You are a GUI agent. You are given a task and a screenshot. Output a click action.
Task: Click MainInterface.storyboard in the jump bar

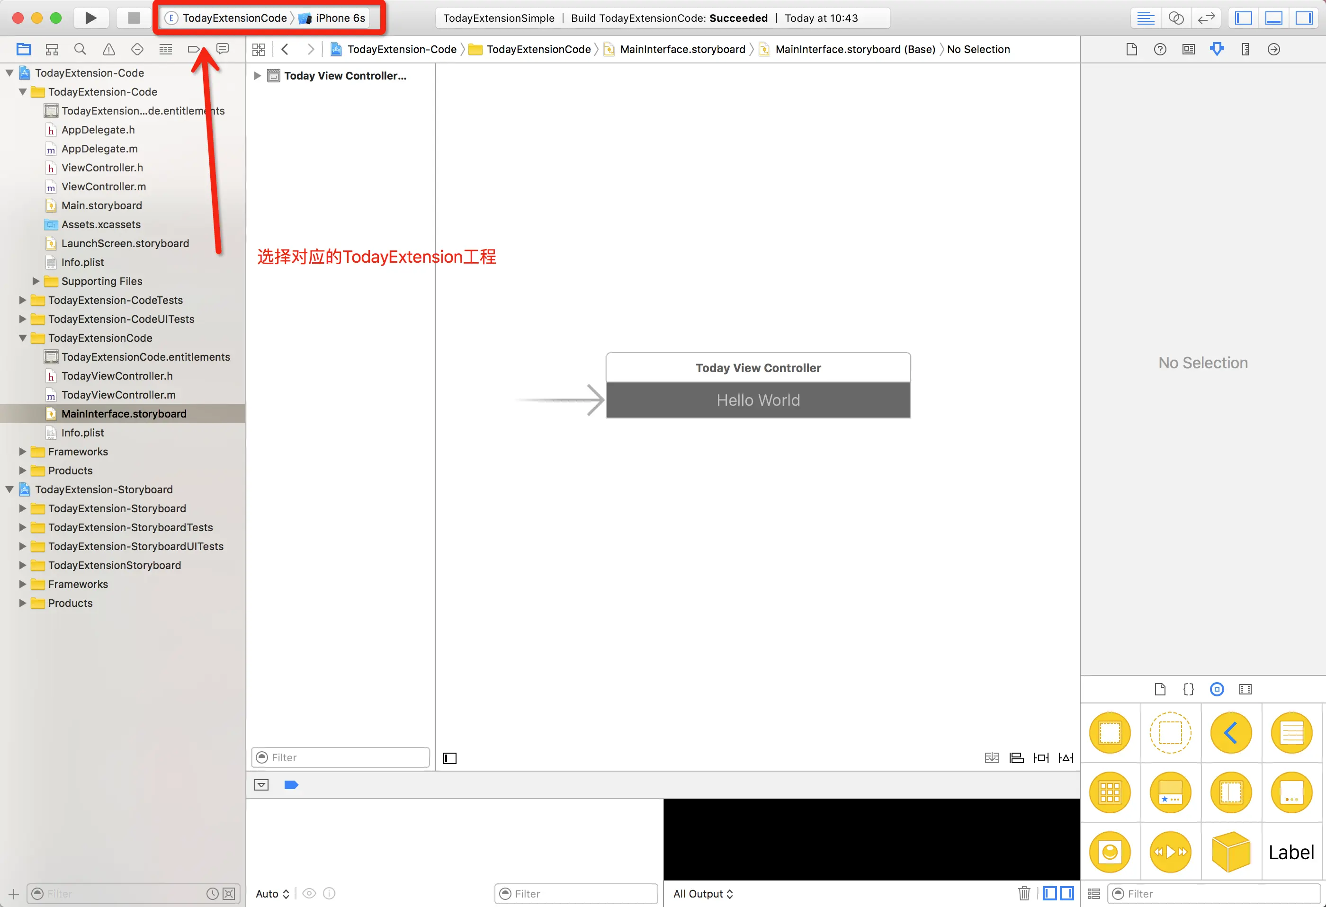pyautogui.click(x=682, y=49)
